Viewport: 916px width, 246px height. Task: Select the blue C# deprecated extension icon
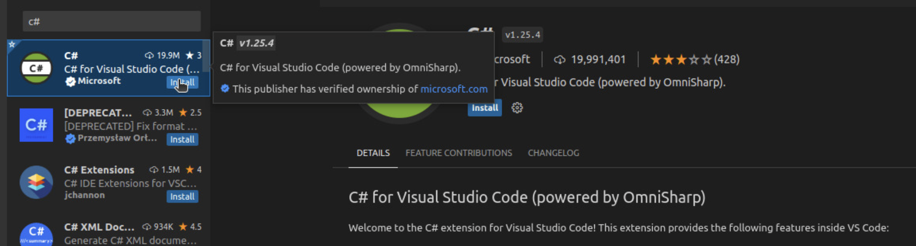pos(36,125)
